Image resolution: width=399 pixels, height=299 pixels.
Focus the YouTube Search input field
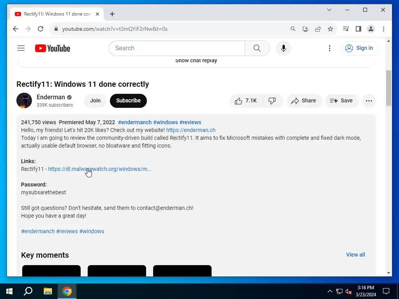(x=177, y=48)
